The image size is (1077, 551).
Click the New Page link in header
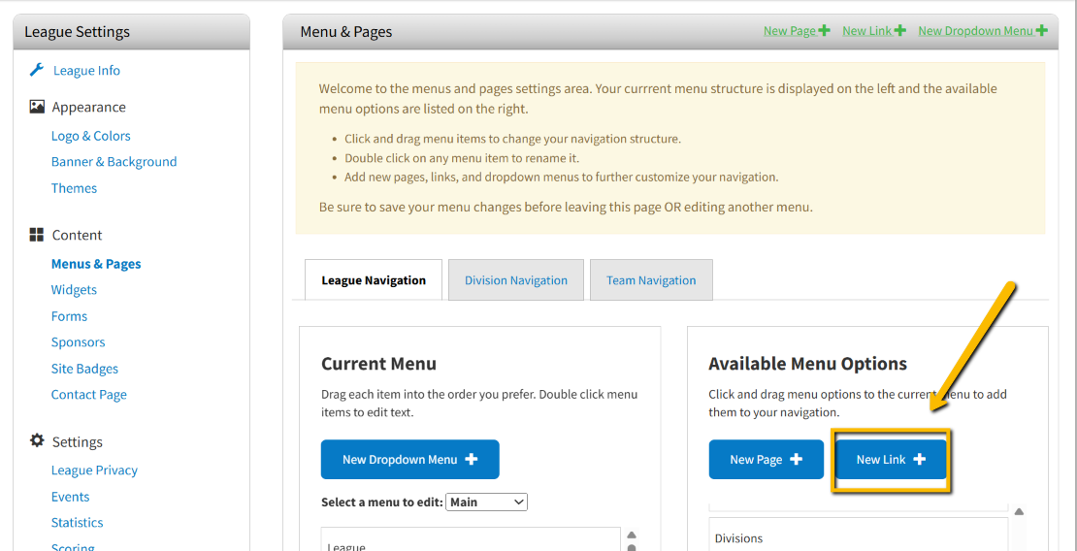[790, 31]
